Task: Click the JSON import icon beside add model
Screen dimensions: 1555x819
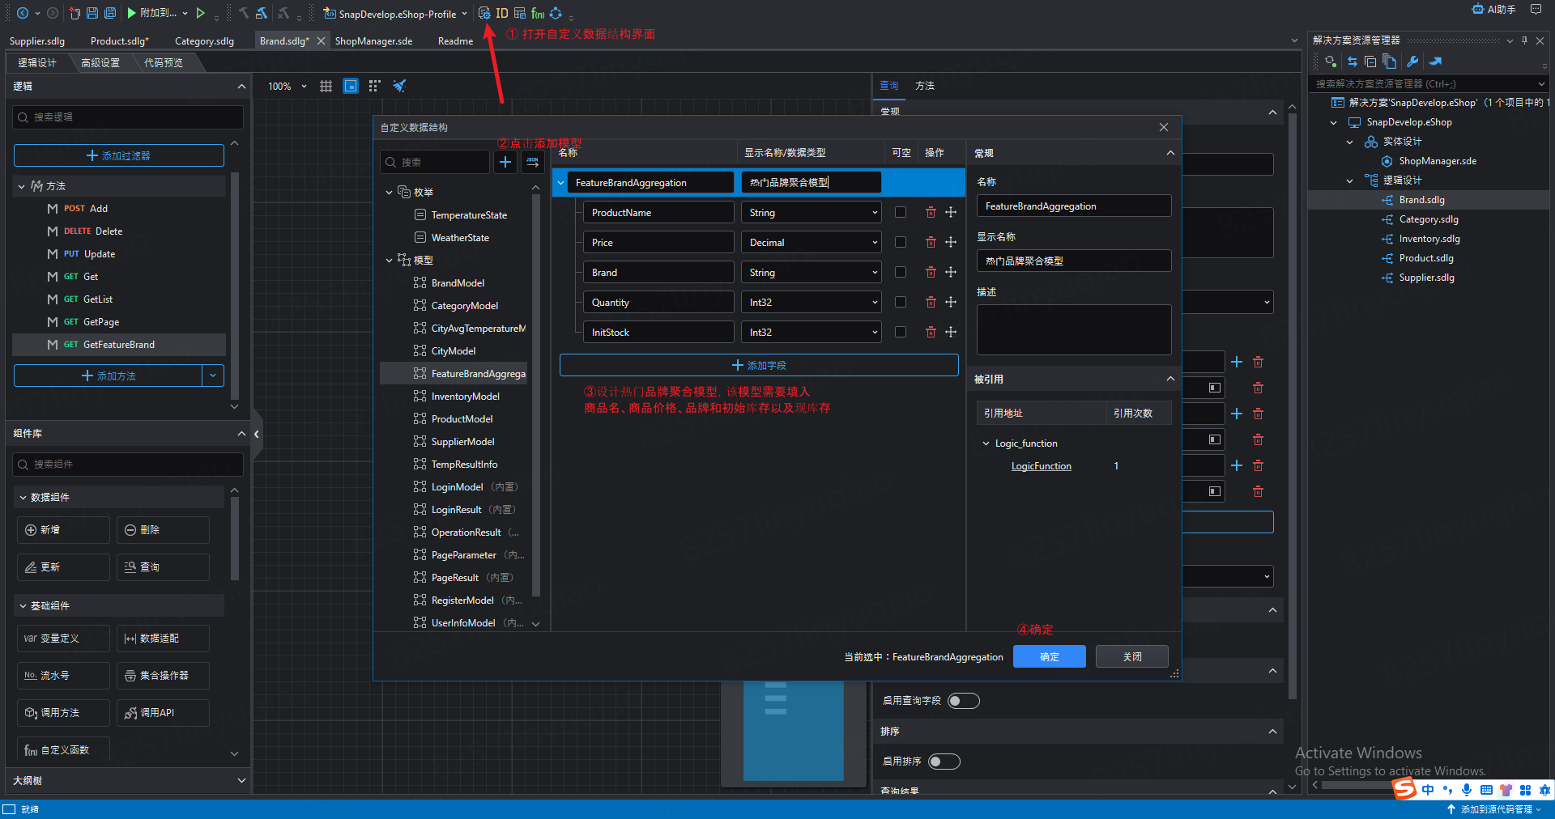Action: (x=532, y=162)
